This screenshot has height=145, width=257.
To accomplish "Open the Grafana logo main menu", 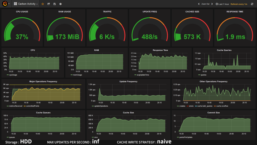I will click(x=5, y=4).
